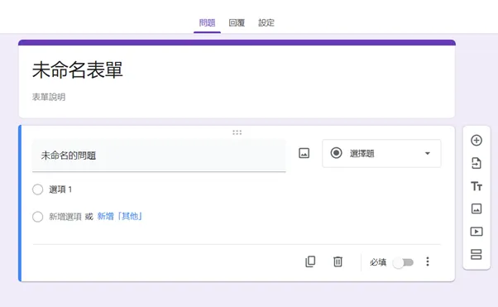The height and width of the screenshot is (307, 498).
Task: Click the 必填 label text
Action: (378, 262)
